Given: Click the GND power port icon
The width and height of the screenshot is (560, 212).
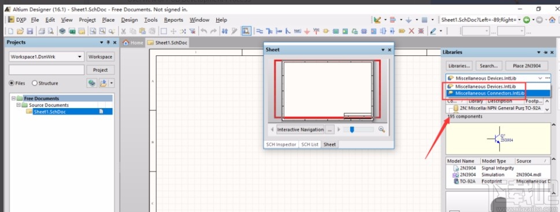Looking at the screenshot, I should tap(307, 31).
